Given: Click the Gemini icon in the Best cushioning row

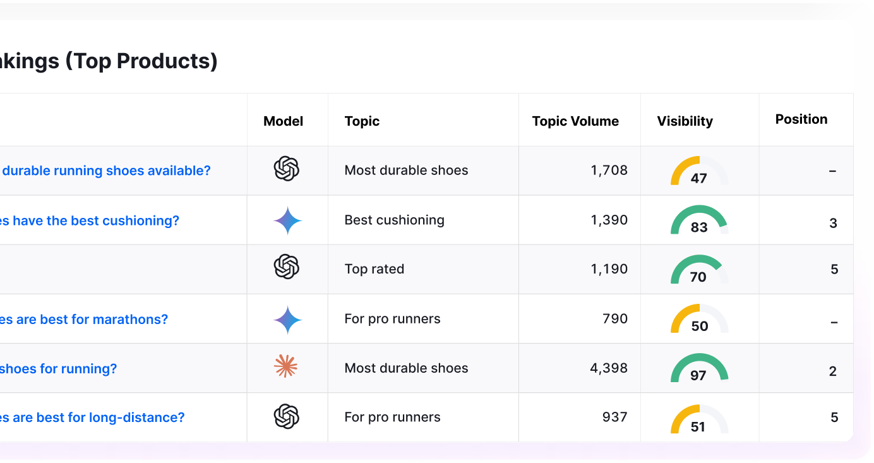Looking at the screenshot, I should tap(287, 220).
